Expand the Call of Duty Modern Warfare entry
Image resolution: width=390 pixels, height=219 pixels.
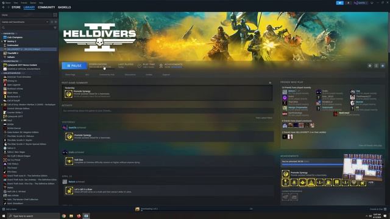click(2, 105)
